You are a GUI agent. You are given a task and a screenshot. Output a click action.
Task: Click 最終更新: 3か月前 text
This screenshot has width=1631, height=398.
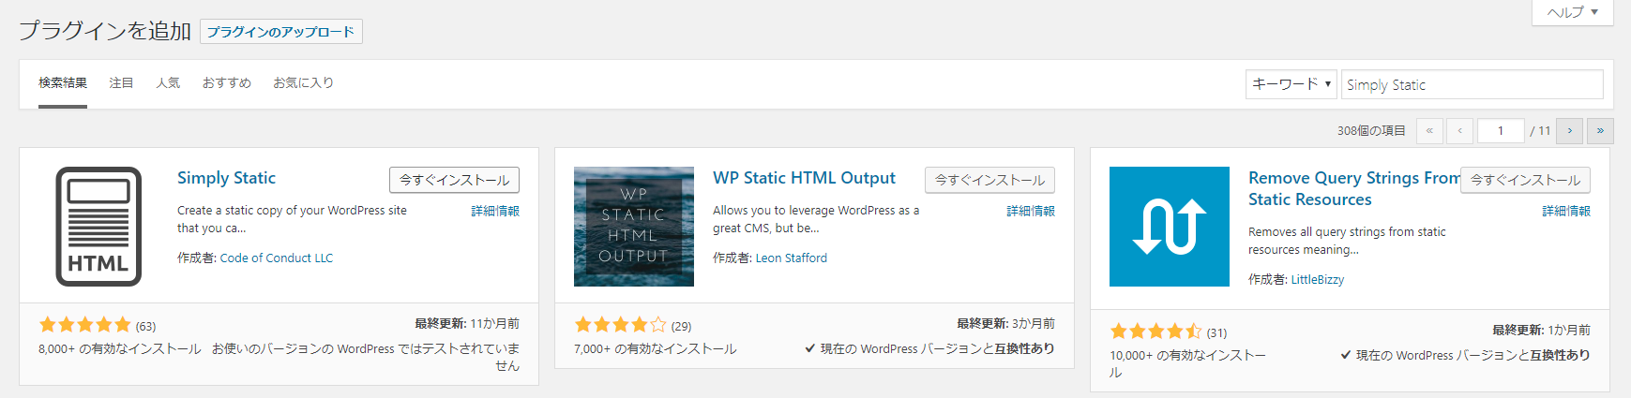pos(1005,324)
